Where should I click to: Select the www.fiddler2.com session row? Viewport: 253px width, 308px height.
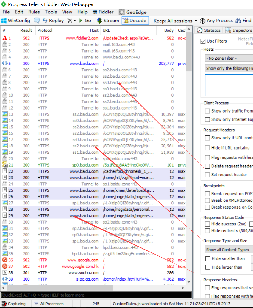89,38
